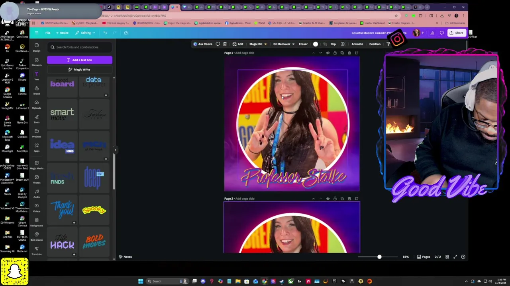Undo the last action in Canva
510x286 pixels.
105,33
